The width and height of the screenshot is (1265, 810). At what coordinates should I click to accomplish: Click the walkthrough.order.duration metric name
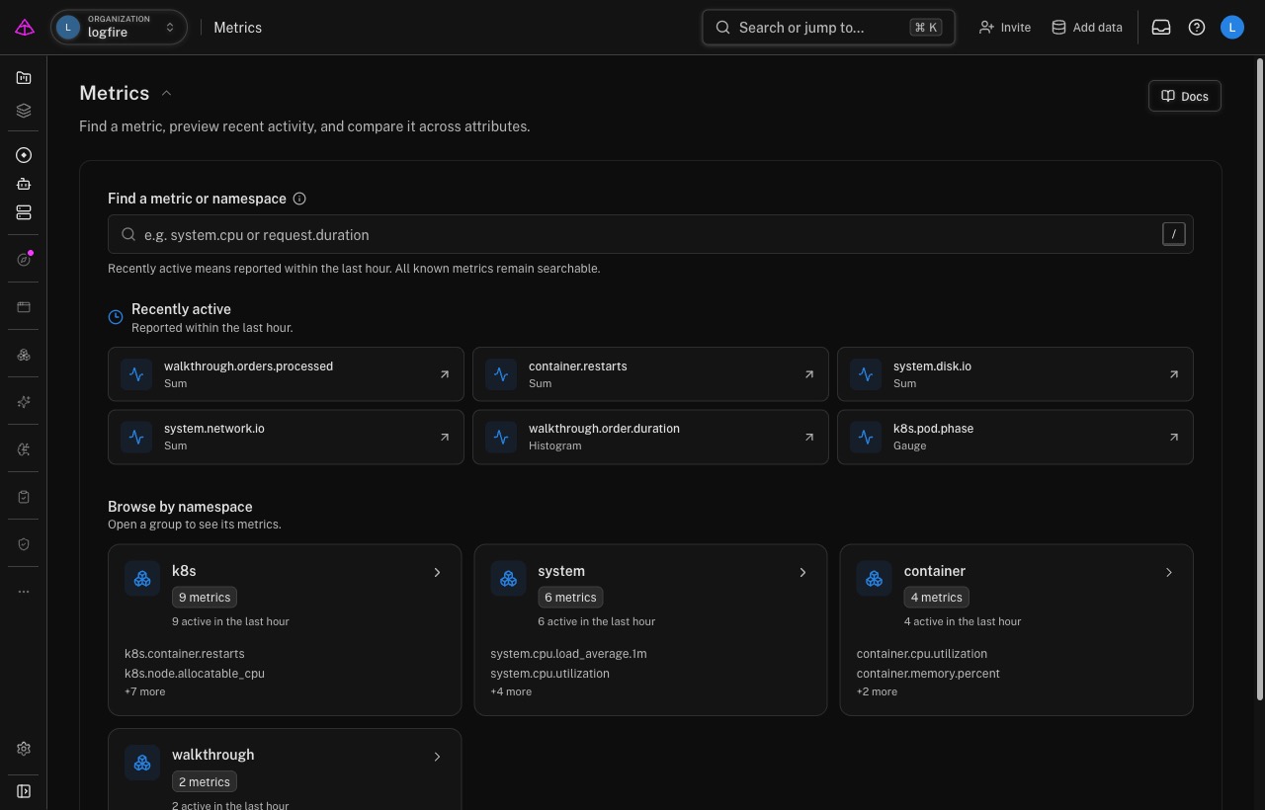pos(604,429)
